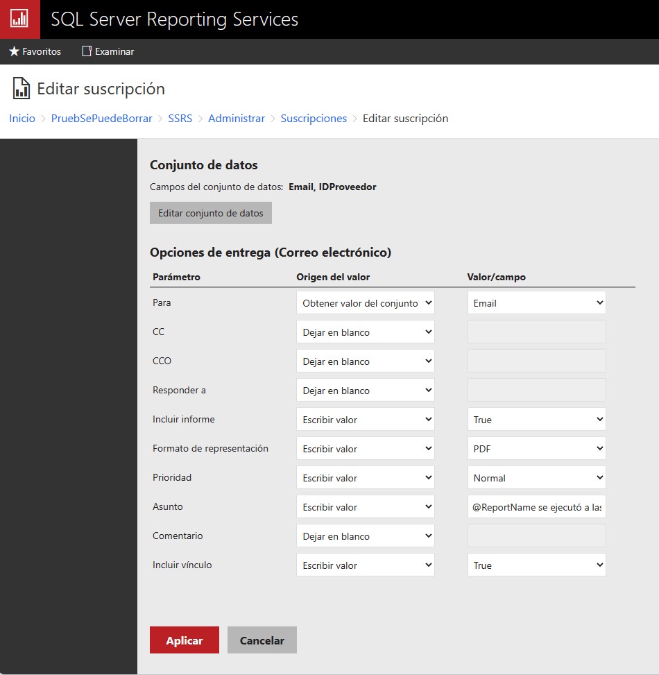
Task: Open CCO origen del valor dropdown
Action: [x=366, y=361]
